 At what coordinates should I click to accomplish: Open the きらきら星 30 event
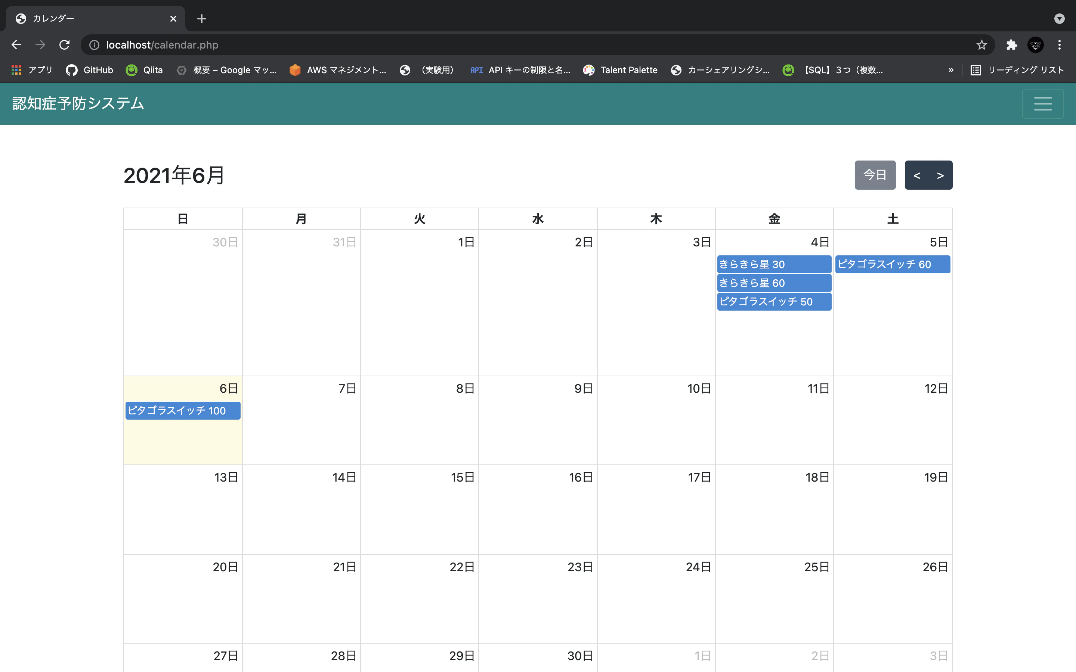(x=774, y=264)
